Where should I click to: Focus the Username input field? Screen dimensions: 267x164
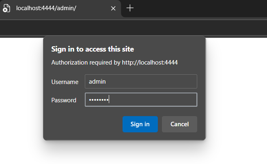141,82
